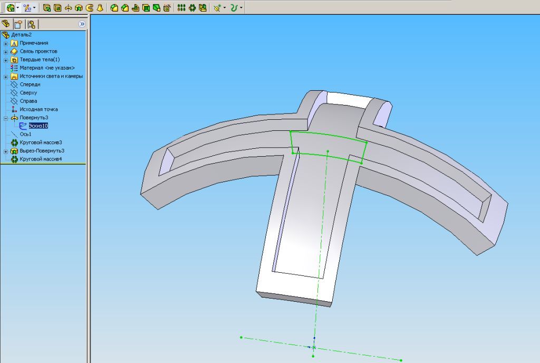Click the Extruded Boss/Base toolbar icon

pos(47,8)
